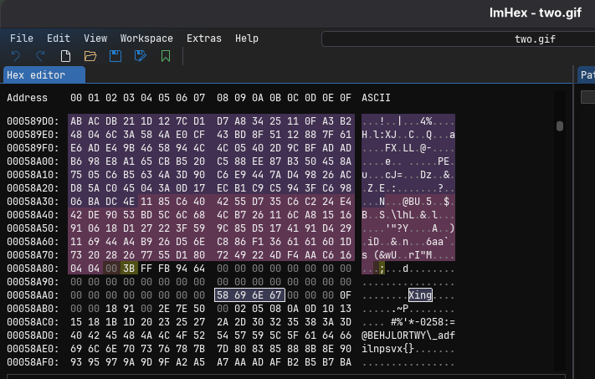Open a file using the folder icon

90,56
